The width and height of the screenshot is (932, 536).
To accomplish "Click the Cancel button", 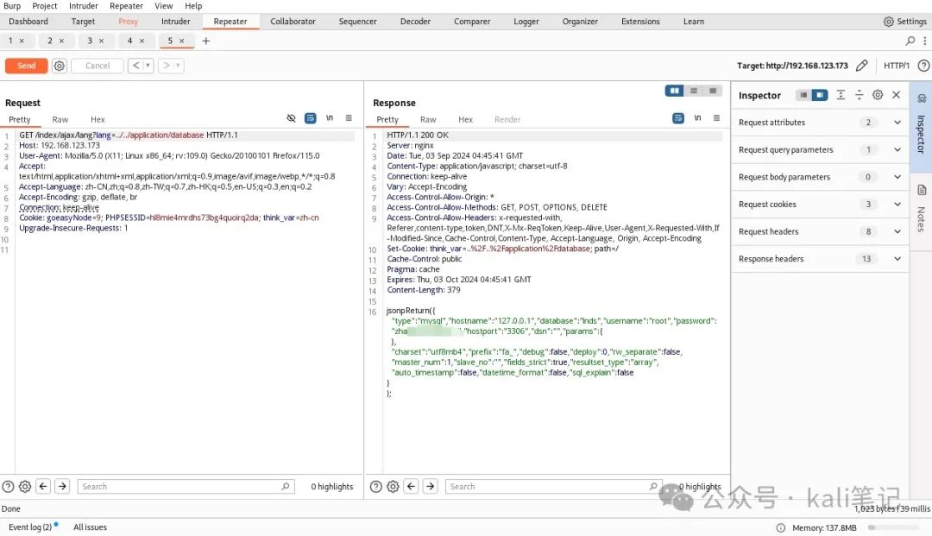I will [98, 66].
